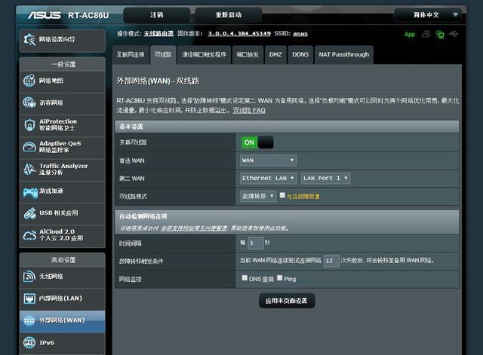483x355 pixels.
Task: Open the wireless network icon in sidebar
Action: [29, 277]
